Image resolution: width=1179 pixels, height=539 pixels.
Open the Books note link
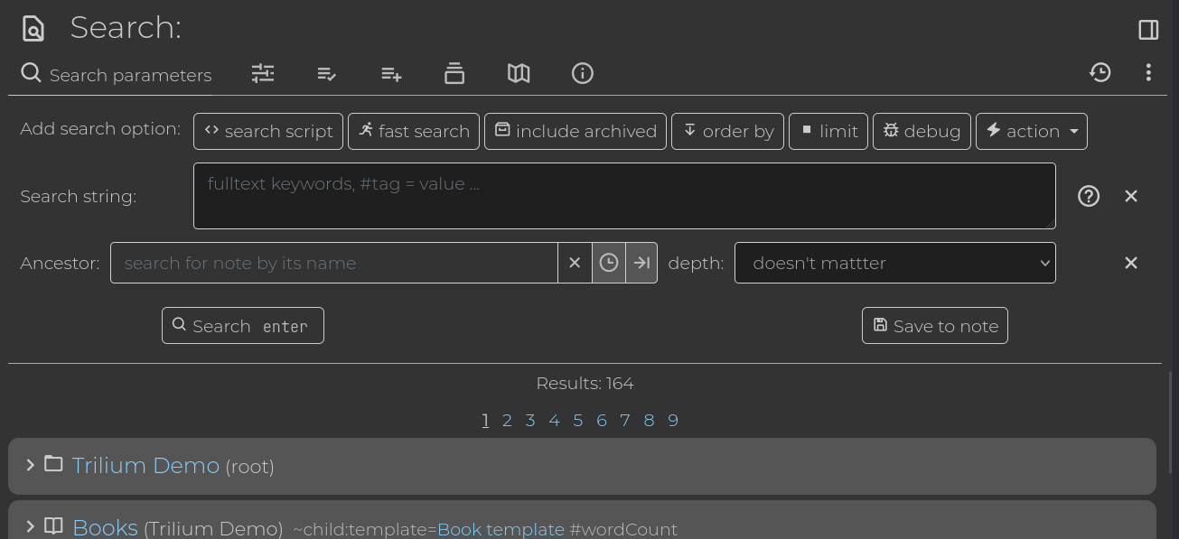[x=105, y=527]
